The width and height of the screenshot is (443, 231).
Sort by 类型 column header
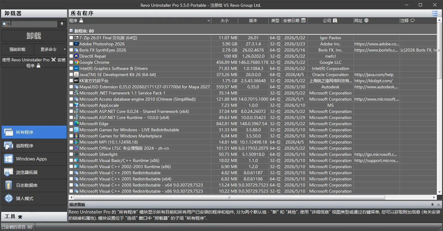click(275, 21)
